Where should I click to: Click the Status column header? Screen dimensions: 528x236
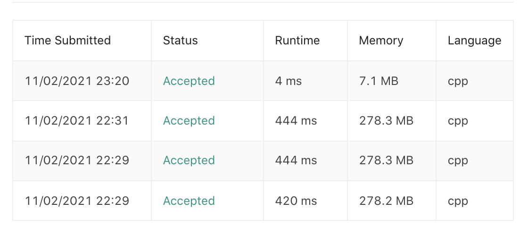[181, 41]
